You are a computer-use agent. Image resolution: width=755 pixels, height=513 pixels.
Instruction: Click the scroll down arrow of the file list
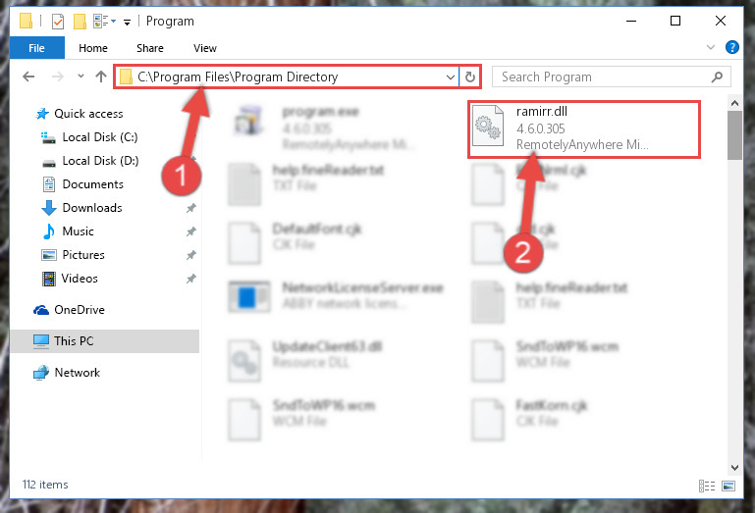(734, 467)
